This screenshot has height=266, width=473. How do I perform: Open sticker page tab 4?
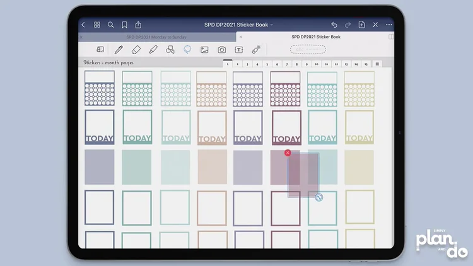[x=257, y=64]
